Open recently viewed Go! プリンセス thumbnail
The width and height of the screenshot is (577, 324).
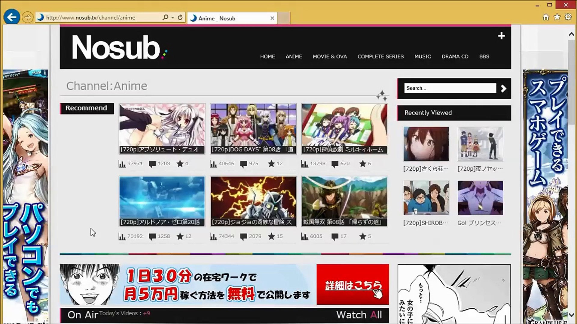tap(480, 198)
